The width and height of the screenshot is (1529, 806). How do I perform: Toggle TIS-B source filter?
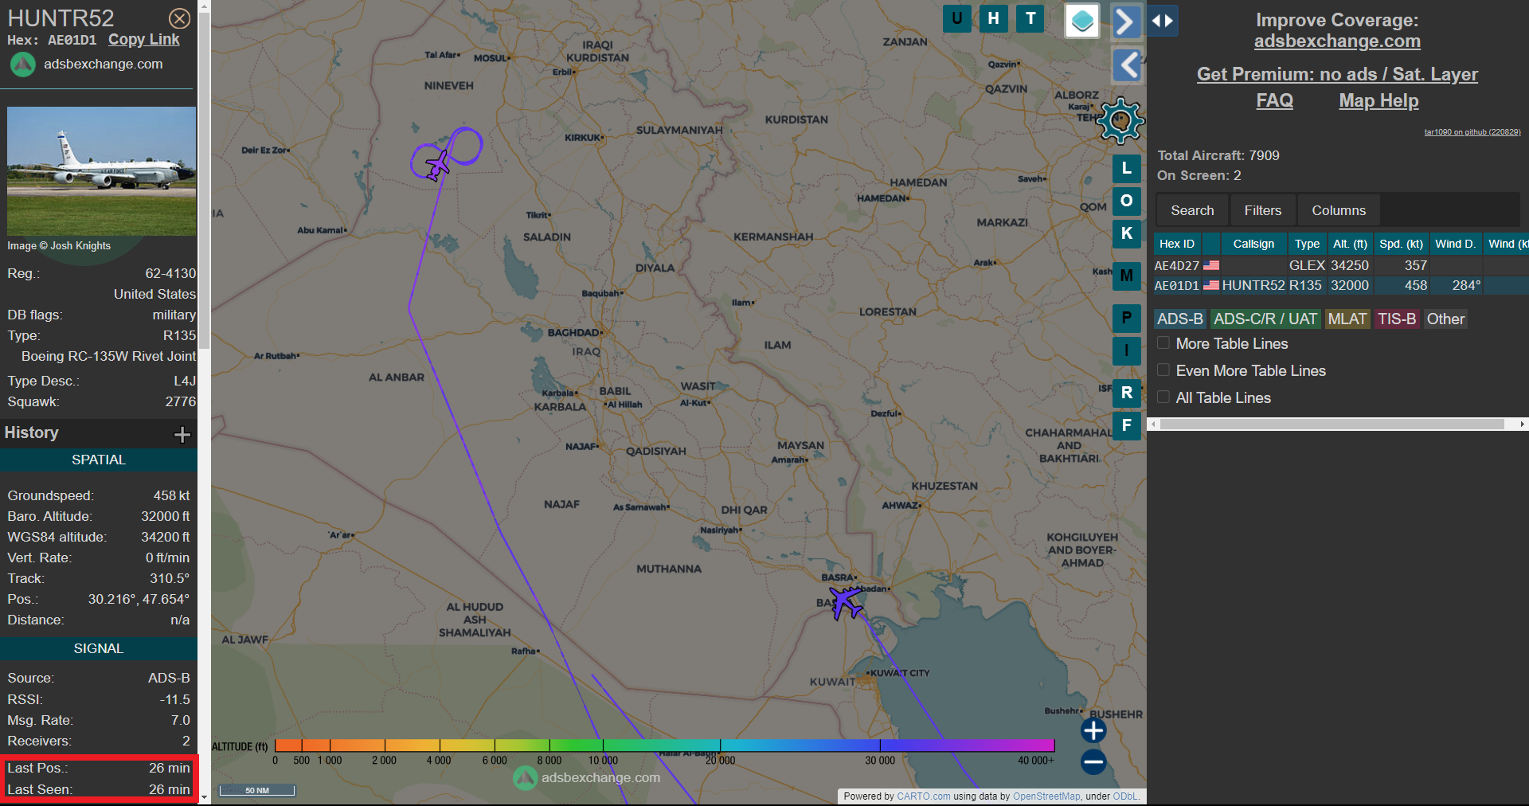pyautogui.click(x=1397, y=319)
